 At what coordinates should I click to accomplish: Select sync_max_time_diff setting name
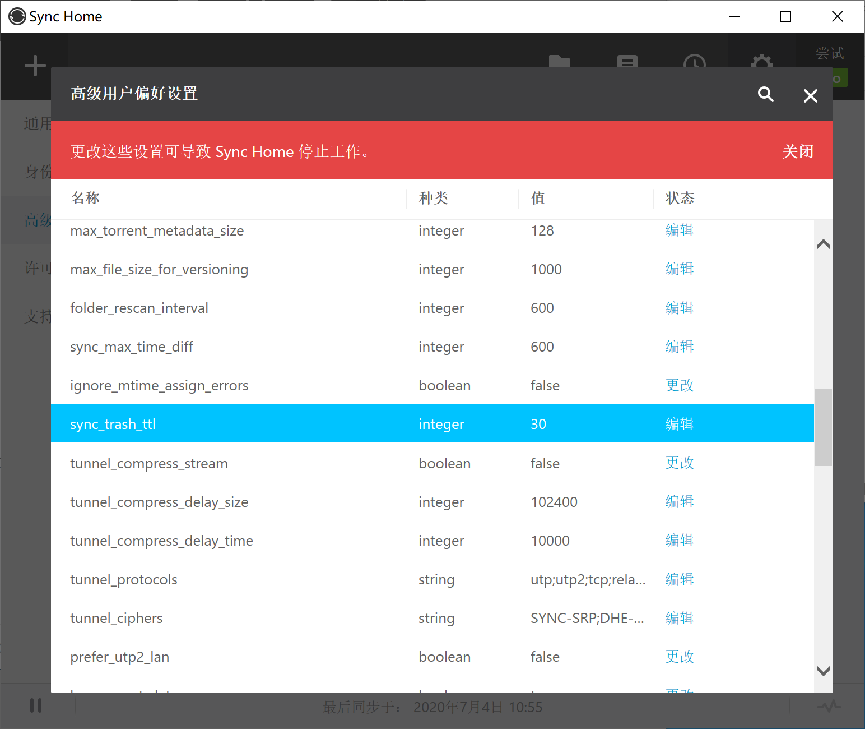click(x=132, y=347)
